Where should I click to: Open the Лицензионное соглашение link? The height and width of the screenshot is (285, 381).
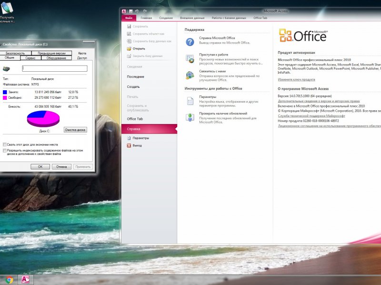pos(329,126)
